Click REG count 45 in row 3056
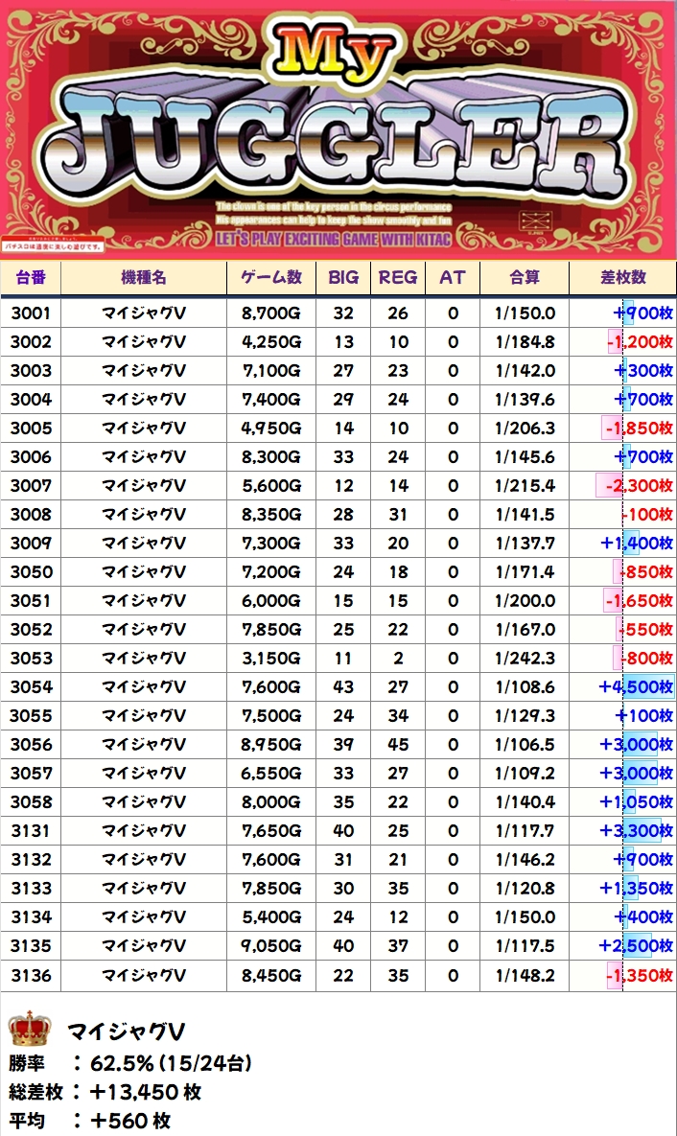This screenshot has width=677, height=1136. [x=398, y=745]
